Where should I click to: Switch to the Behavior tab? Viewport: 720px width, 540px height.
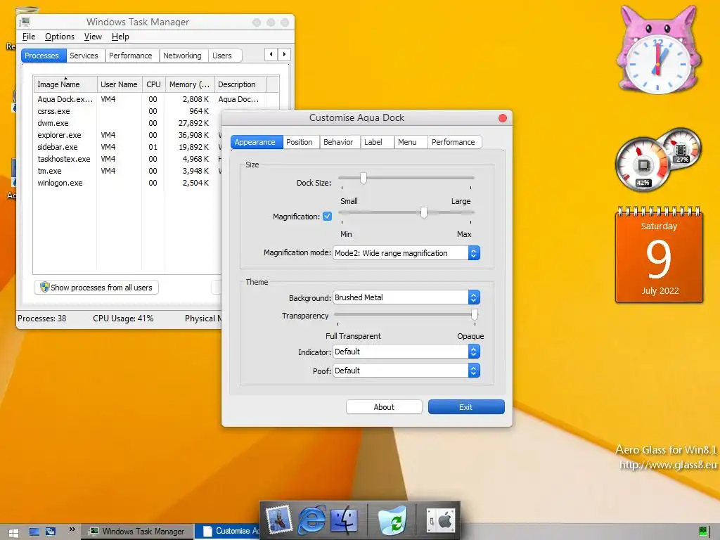tap(338, 142)
